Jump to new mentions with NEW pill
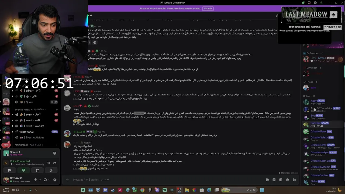 (6, 145)
